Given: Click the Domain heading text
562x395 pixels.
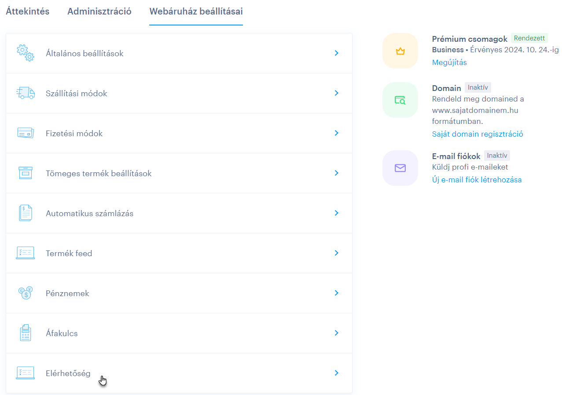Looking at the screenshot, I should coord(447,88).
